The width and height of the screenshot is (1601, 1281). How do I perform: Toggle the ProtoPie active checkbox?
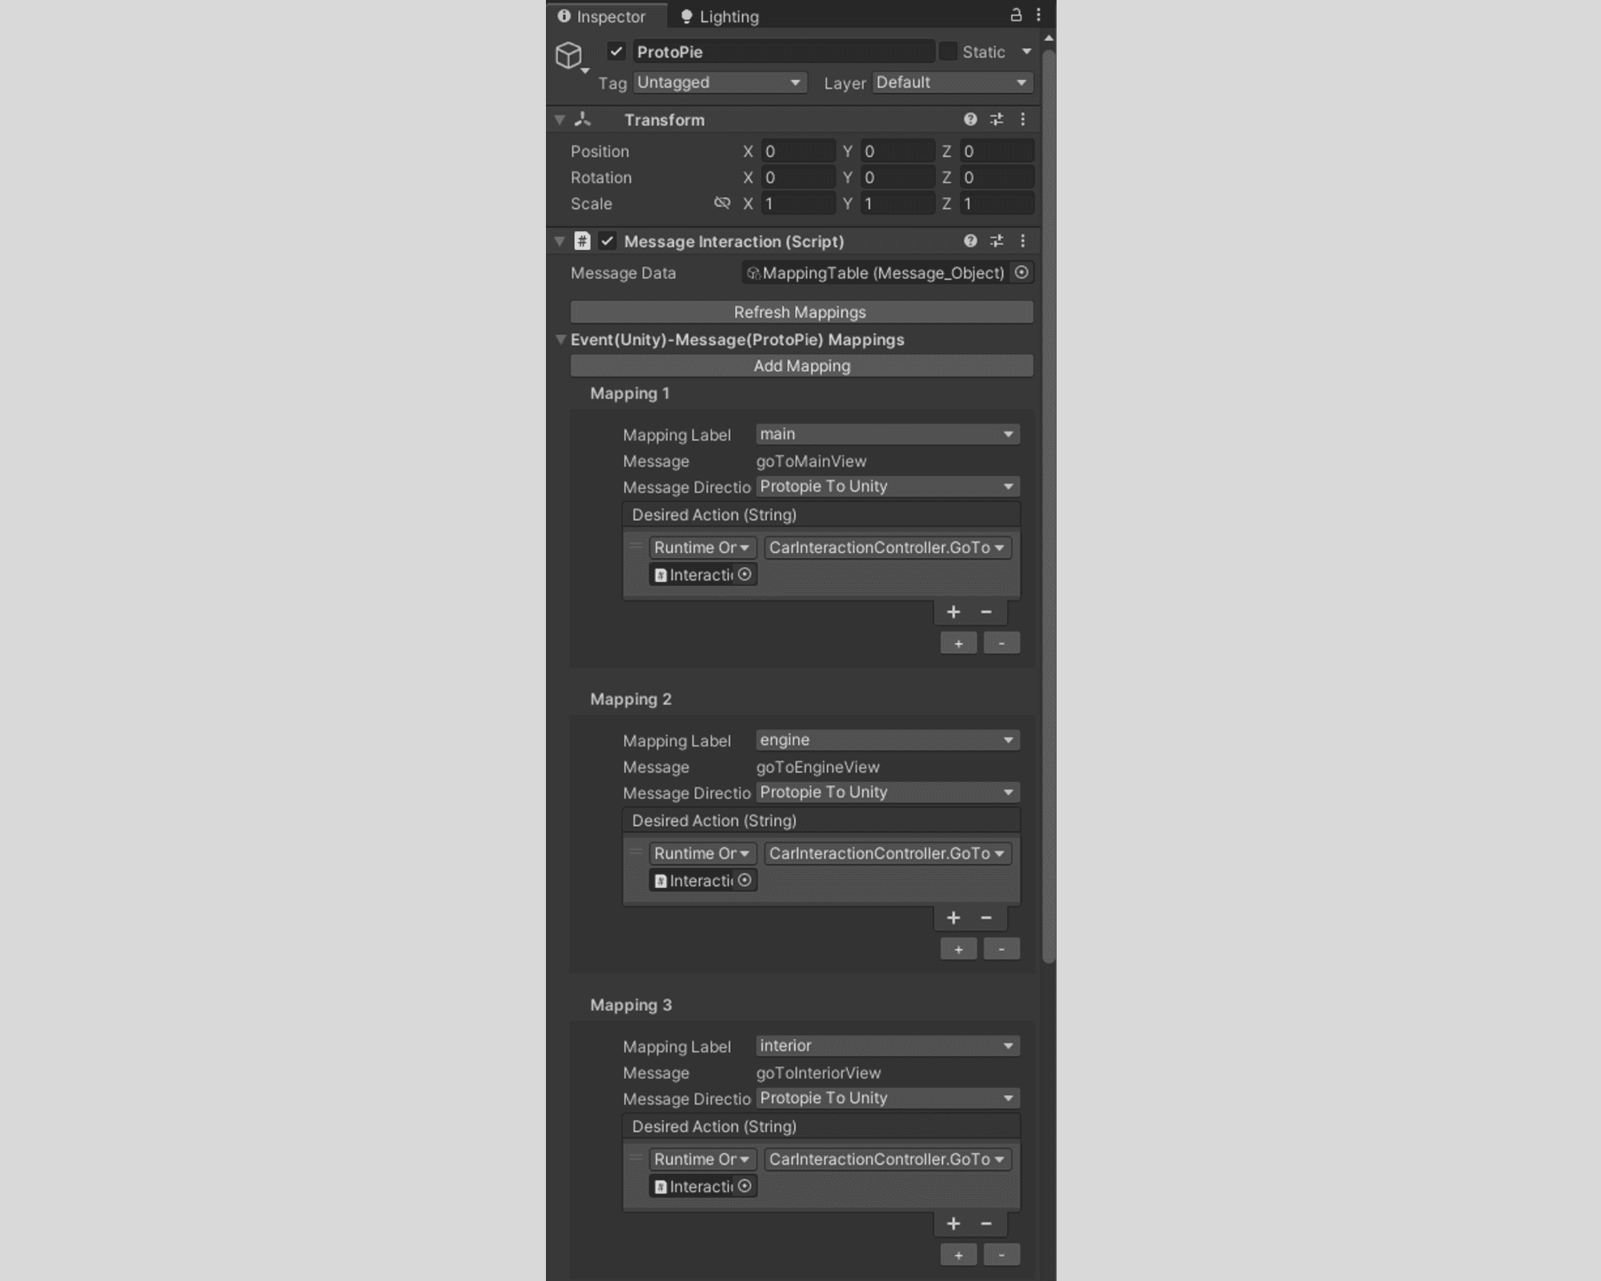(x=615, y=51)
